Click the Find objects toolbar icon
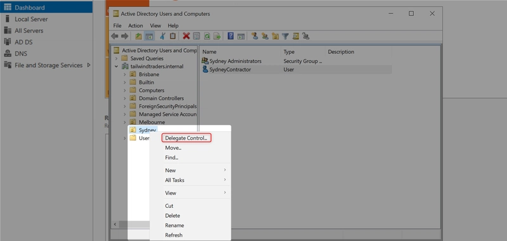 [295, 36]
